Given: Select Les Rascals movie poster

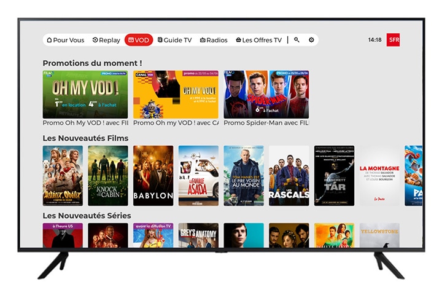Looking at the screenshot, I should click(289, 176).
